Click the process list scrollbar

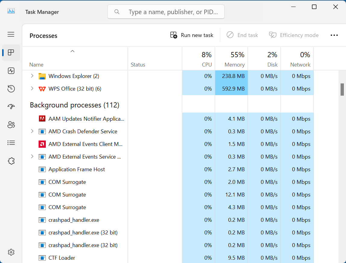(x=342, y=89)
